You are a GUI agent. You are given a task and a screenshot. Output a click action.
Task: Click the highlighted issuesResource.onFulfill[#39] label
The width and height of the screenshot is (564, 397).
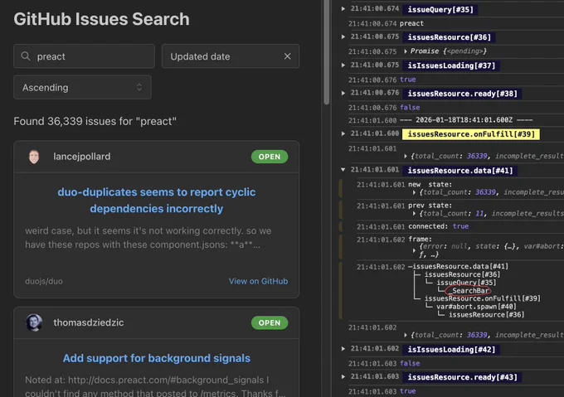click(x=471, y=134)
